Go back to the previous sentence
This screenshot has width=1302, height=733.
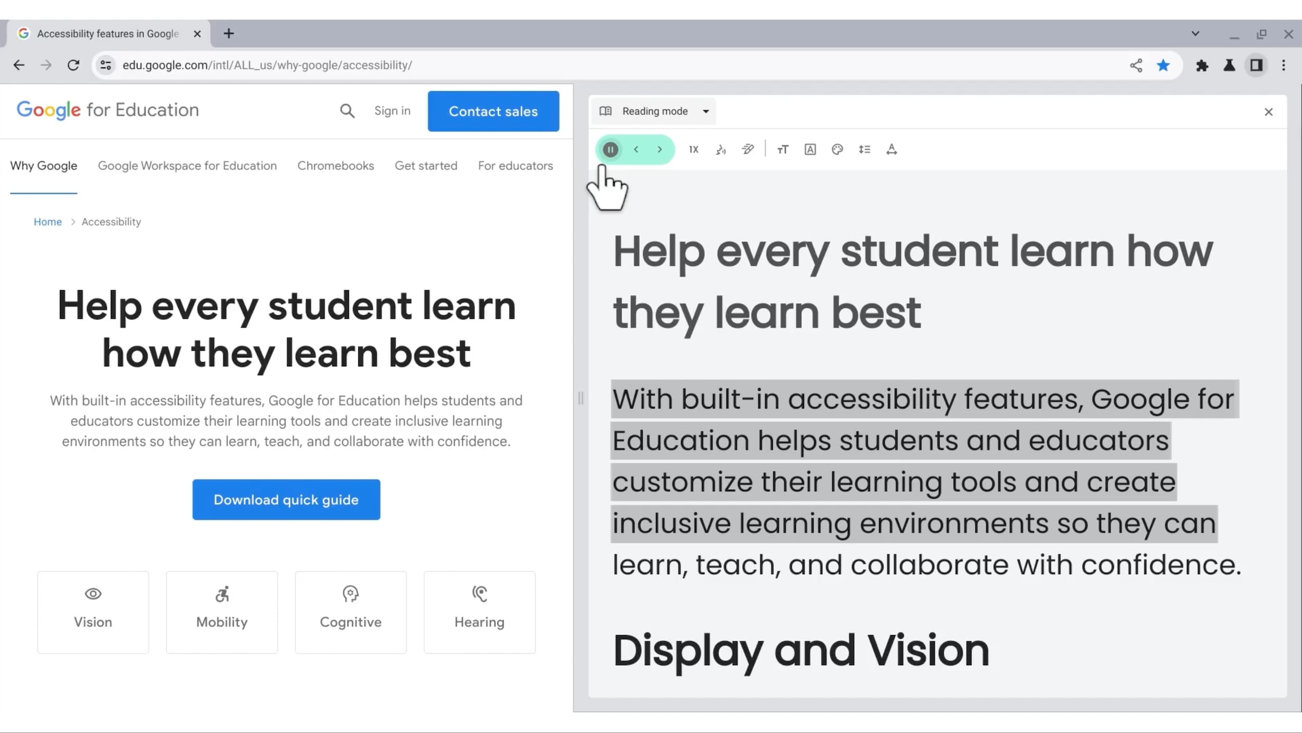point(635,150)
